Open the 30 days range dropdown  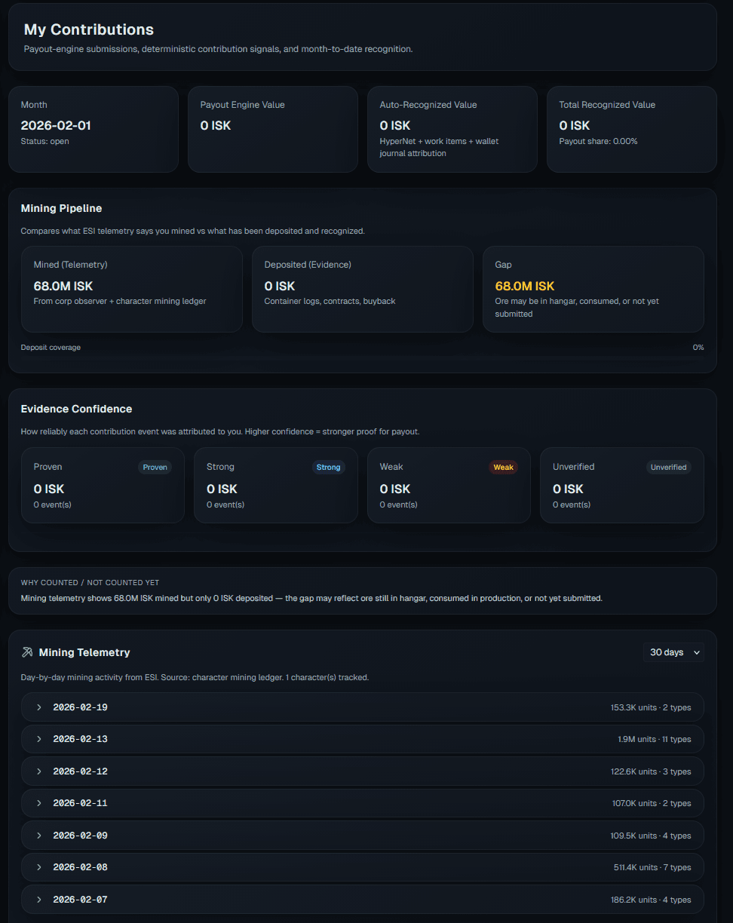(673, 652)
